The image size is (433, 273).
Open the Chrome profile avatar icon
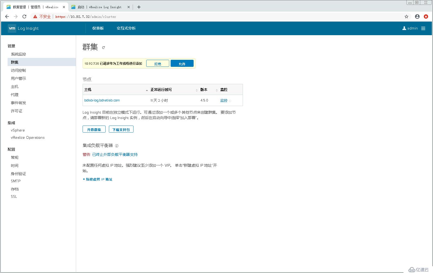[x=417, y=17]
